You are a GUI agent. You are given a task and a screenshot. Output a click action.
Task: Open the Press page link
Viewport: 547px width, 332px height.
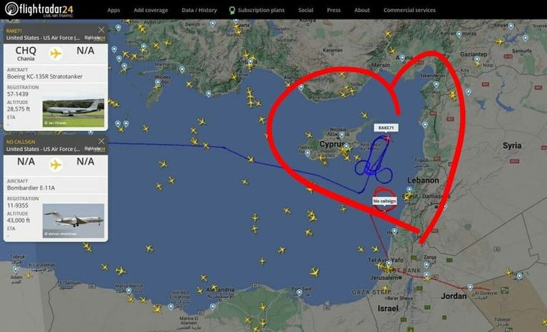coord(333,10)
